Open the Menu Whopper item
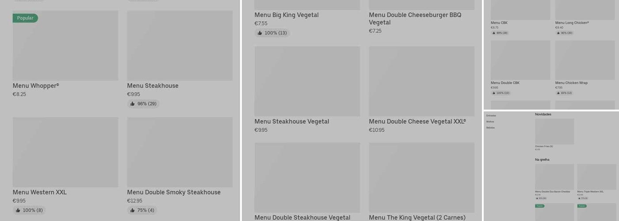 tap(36, 86)
